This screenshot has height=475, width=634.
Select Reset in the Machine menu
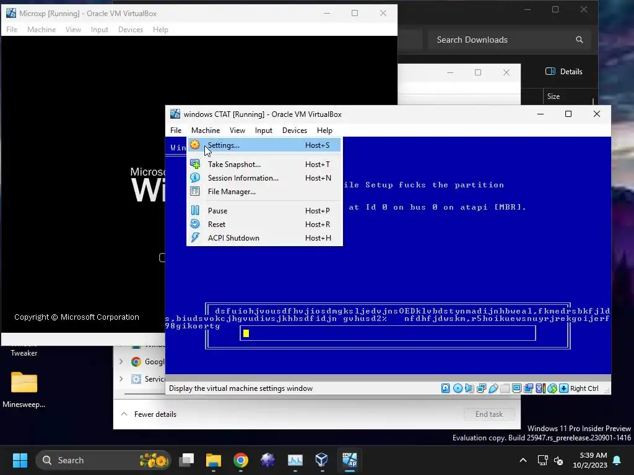(264, 225)
